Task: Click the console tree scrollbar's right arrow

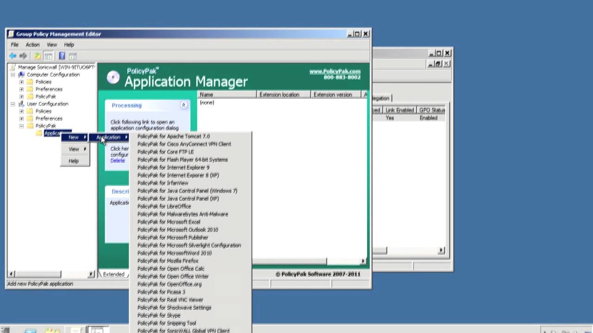Action: tap(91, 274)
